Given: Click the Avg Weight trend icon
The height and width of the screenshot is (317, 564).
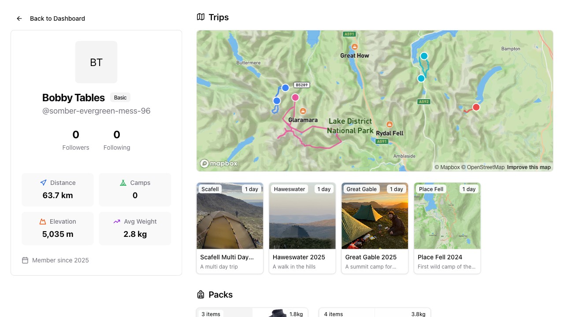Looking at the screenshot, I should point(117,221).
